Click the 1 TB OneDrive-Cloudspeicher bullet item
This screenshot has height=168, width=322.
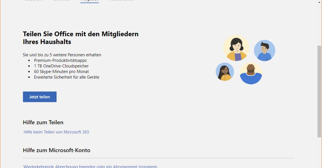pos(61,66)
